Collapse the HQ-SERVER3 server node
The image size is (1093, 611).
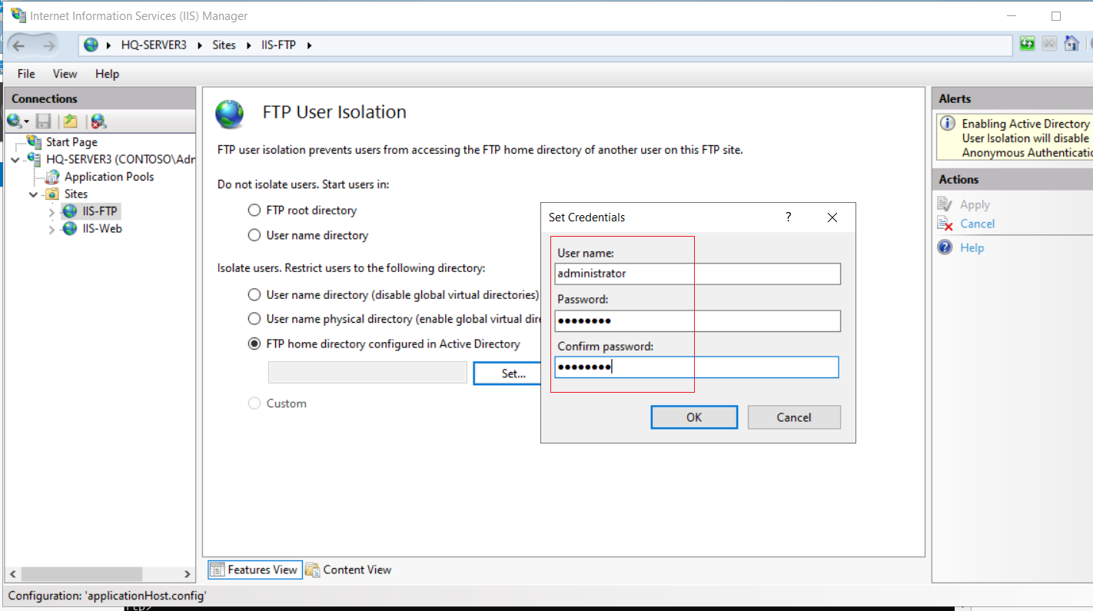[15, 160]
